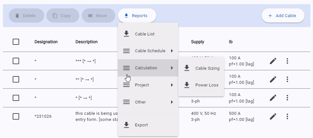The width and height of the screenshot is (313, 138).
Task: Click the Supply column header
Action: click(x=197, y=42)
